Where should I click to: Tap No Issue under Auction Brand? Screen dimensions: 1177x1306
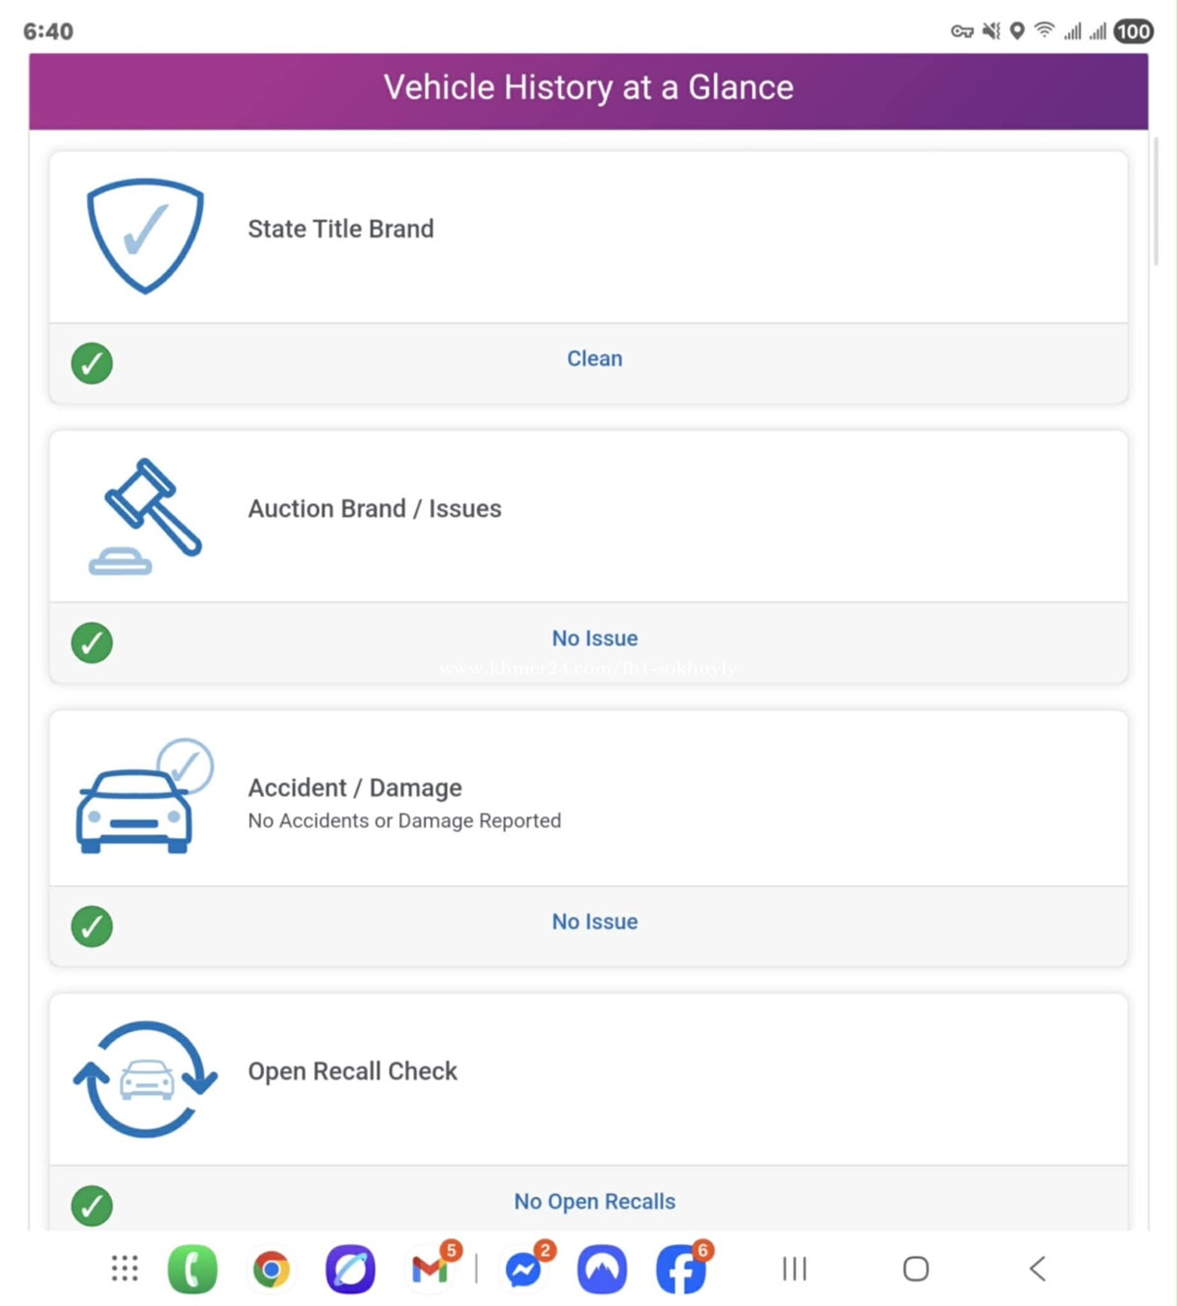(594, 639)
